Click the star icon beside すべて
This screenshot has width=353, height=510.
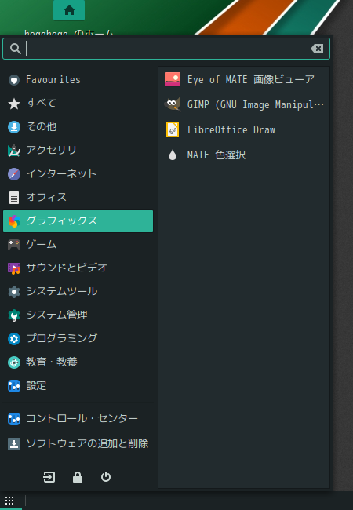tap(14, 104)
